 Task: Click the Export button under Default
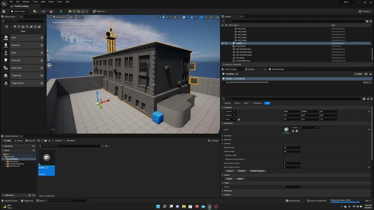[229, 178]
